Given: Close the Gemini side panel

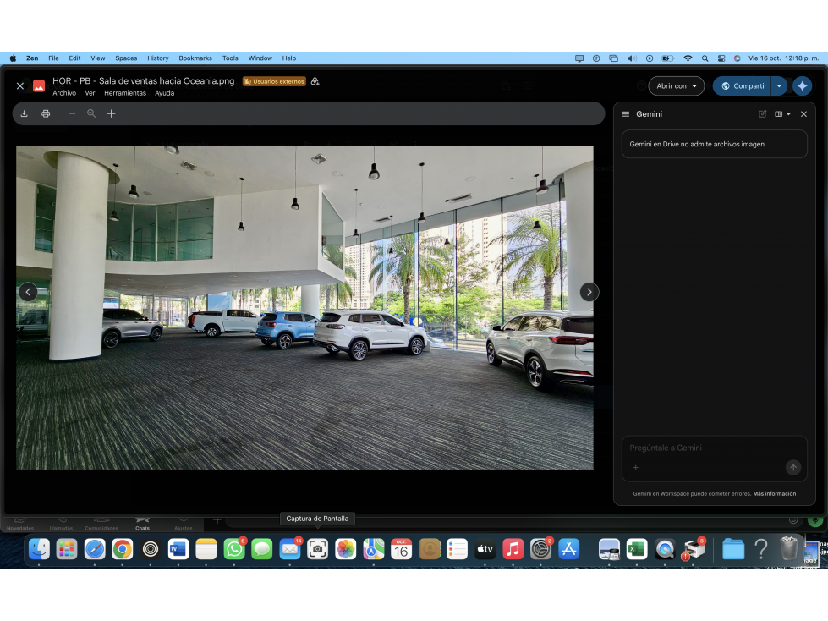Looking at the screenshot, I should [803, 114].
